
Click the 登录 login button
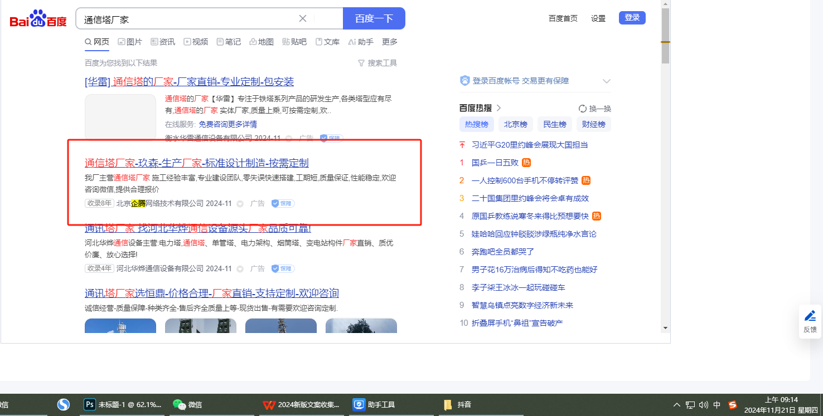pyautogui.click(x=632, y=18)
